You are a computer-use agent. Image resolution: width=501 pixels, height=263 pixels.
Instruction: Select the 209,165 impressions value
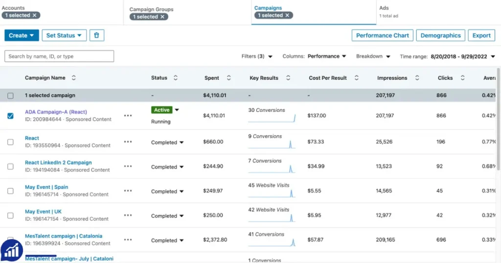pyautogui.click(x=386, y=240)
